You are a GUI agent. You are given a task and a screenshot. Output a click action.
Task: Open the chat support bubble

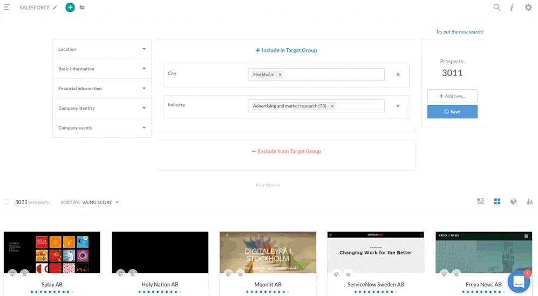coord(519,282)
